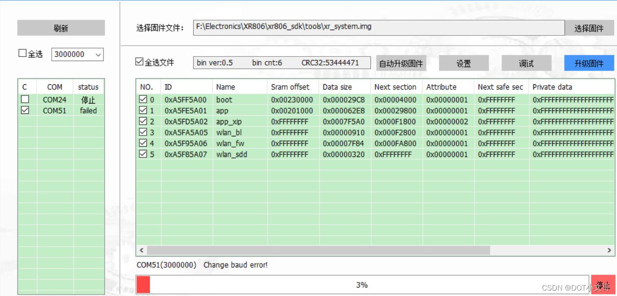Toggle the 全选文件 select all files checkbox

[x=139, y=62]
